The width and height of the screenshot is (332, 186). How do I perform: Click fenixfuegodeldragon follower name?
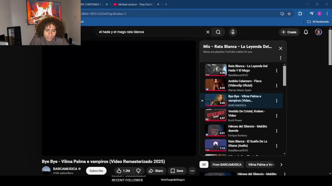(173, 180)
